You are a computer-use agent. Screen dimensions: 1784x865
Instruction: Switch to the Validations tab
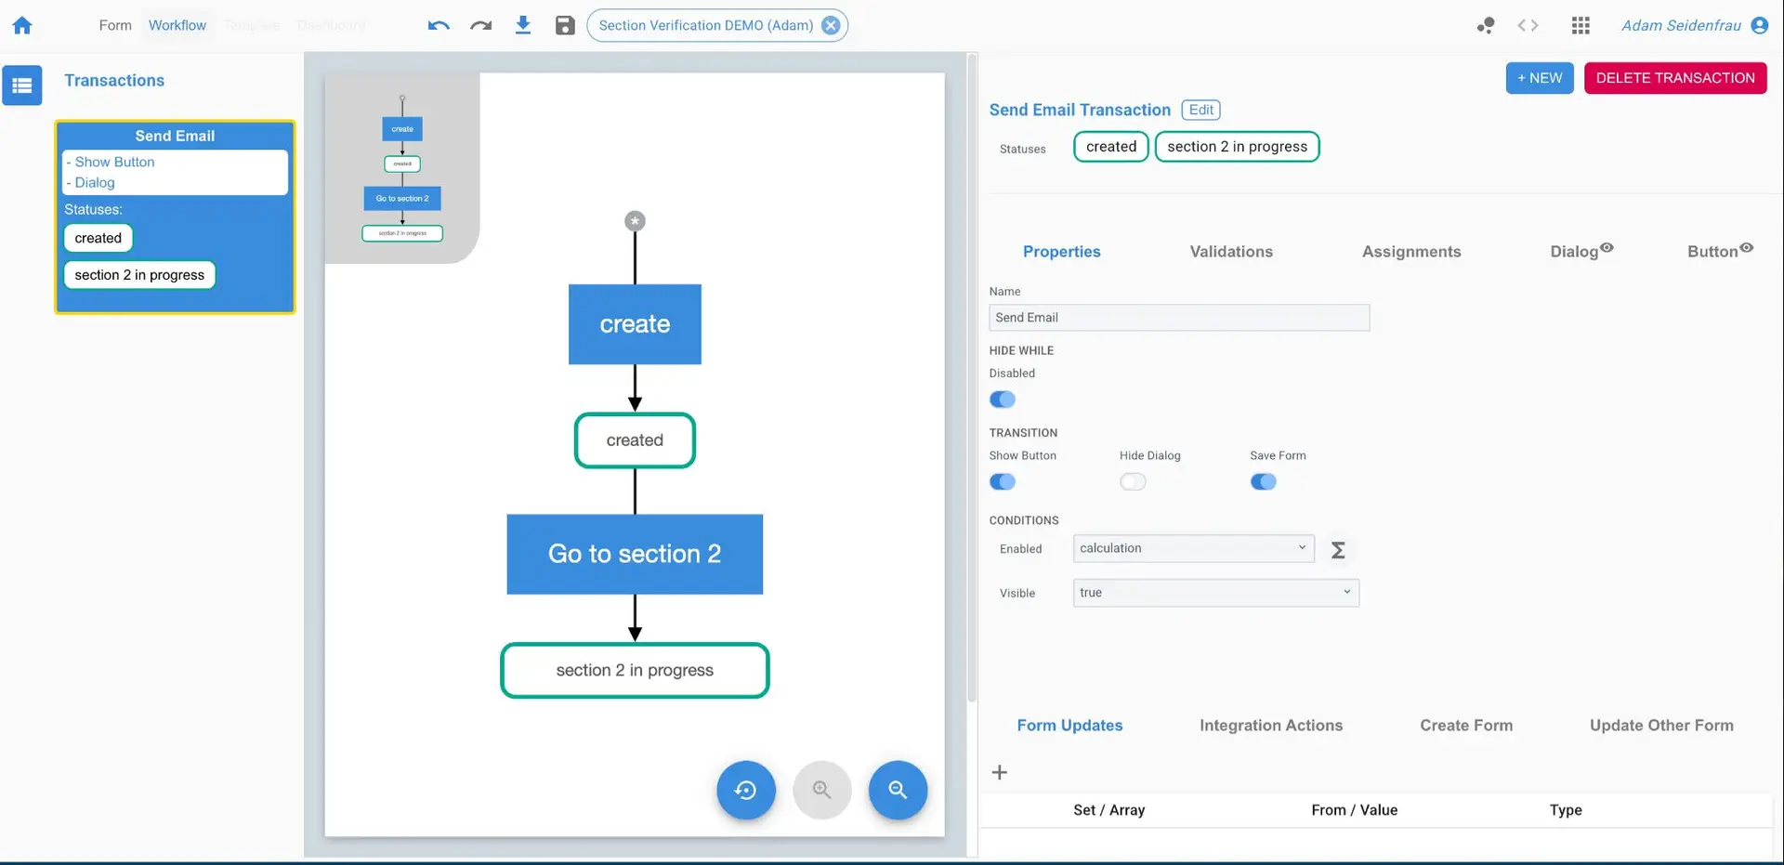(x=1230, y=251)
